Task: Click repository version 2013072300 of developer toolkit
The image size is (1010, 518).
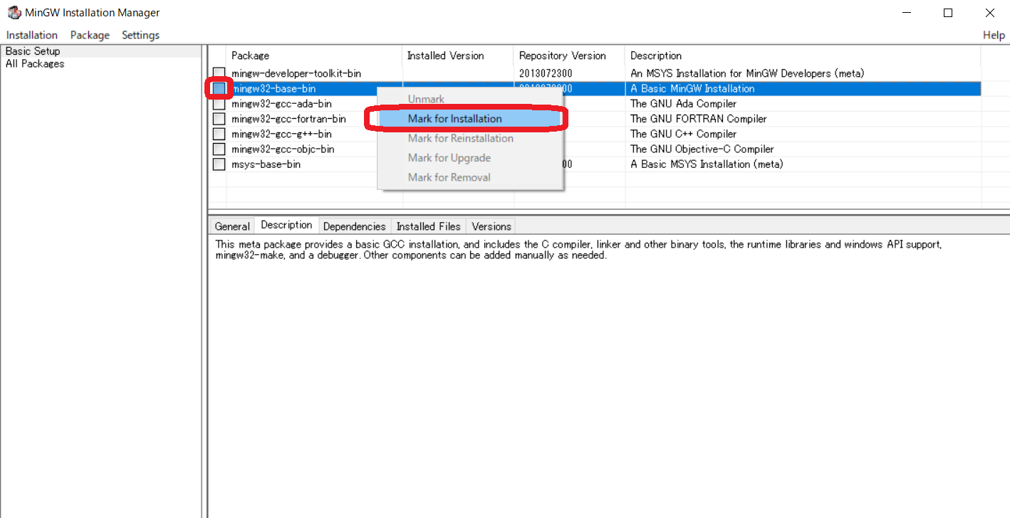Action: point(546,73)
